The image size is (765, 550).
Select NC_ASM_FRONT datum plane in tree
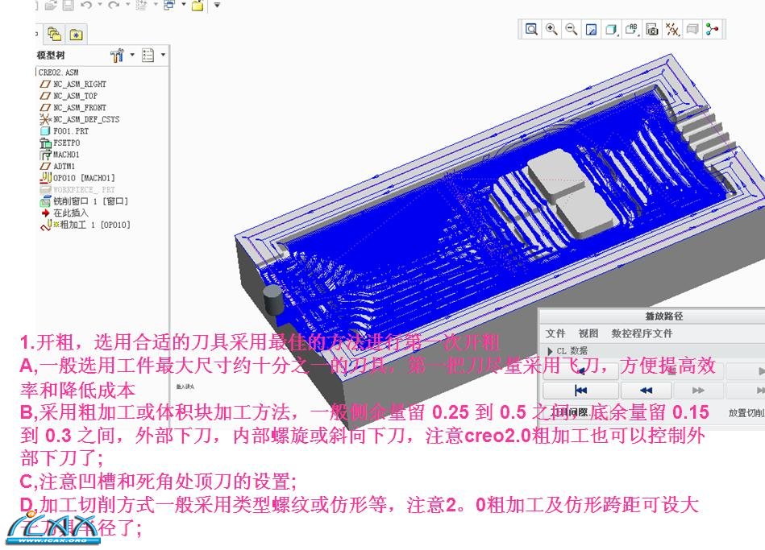(73, 107)
